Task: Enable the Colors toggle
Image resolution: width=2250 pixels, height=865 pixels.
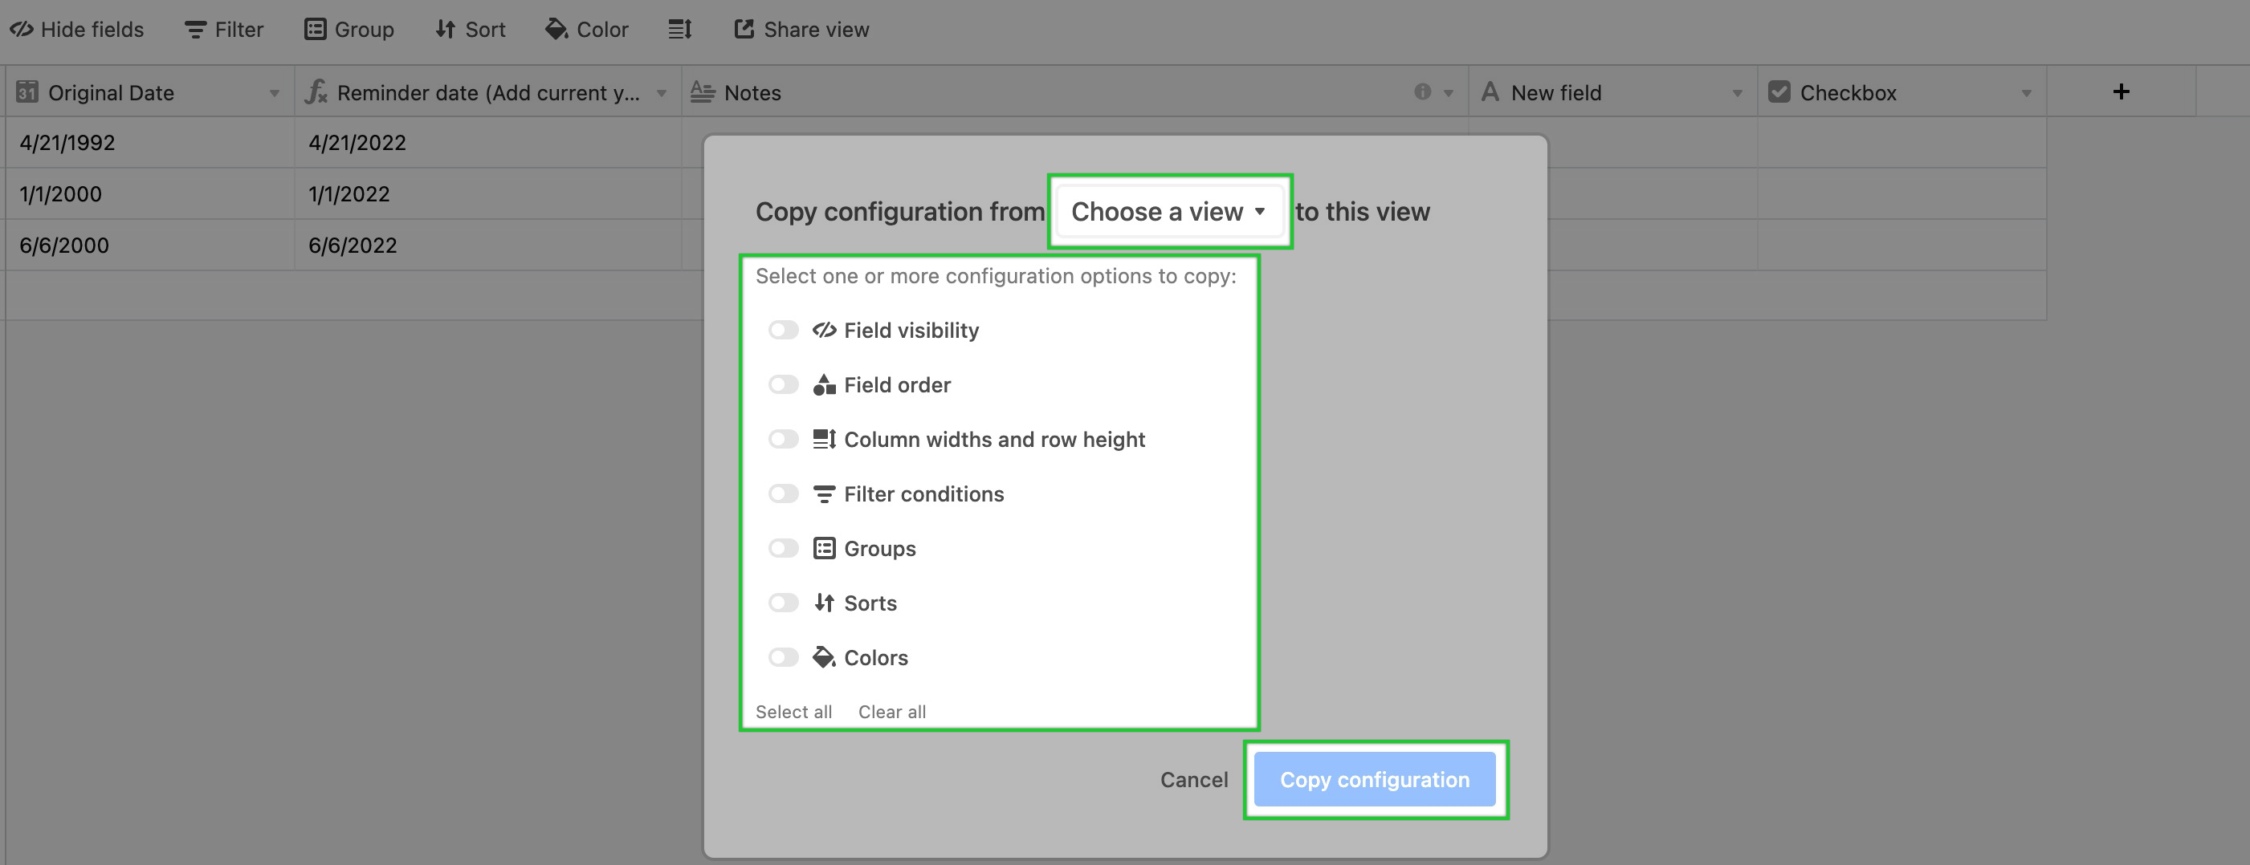Action: click(784, 657)
